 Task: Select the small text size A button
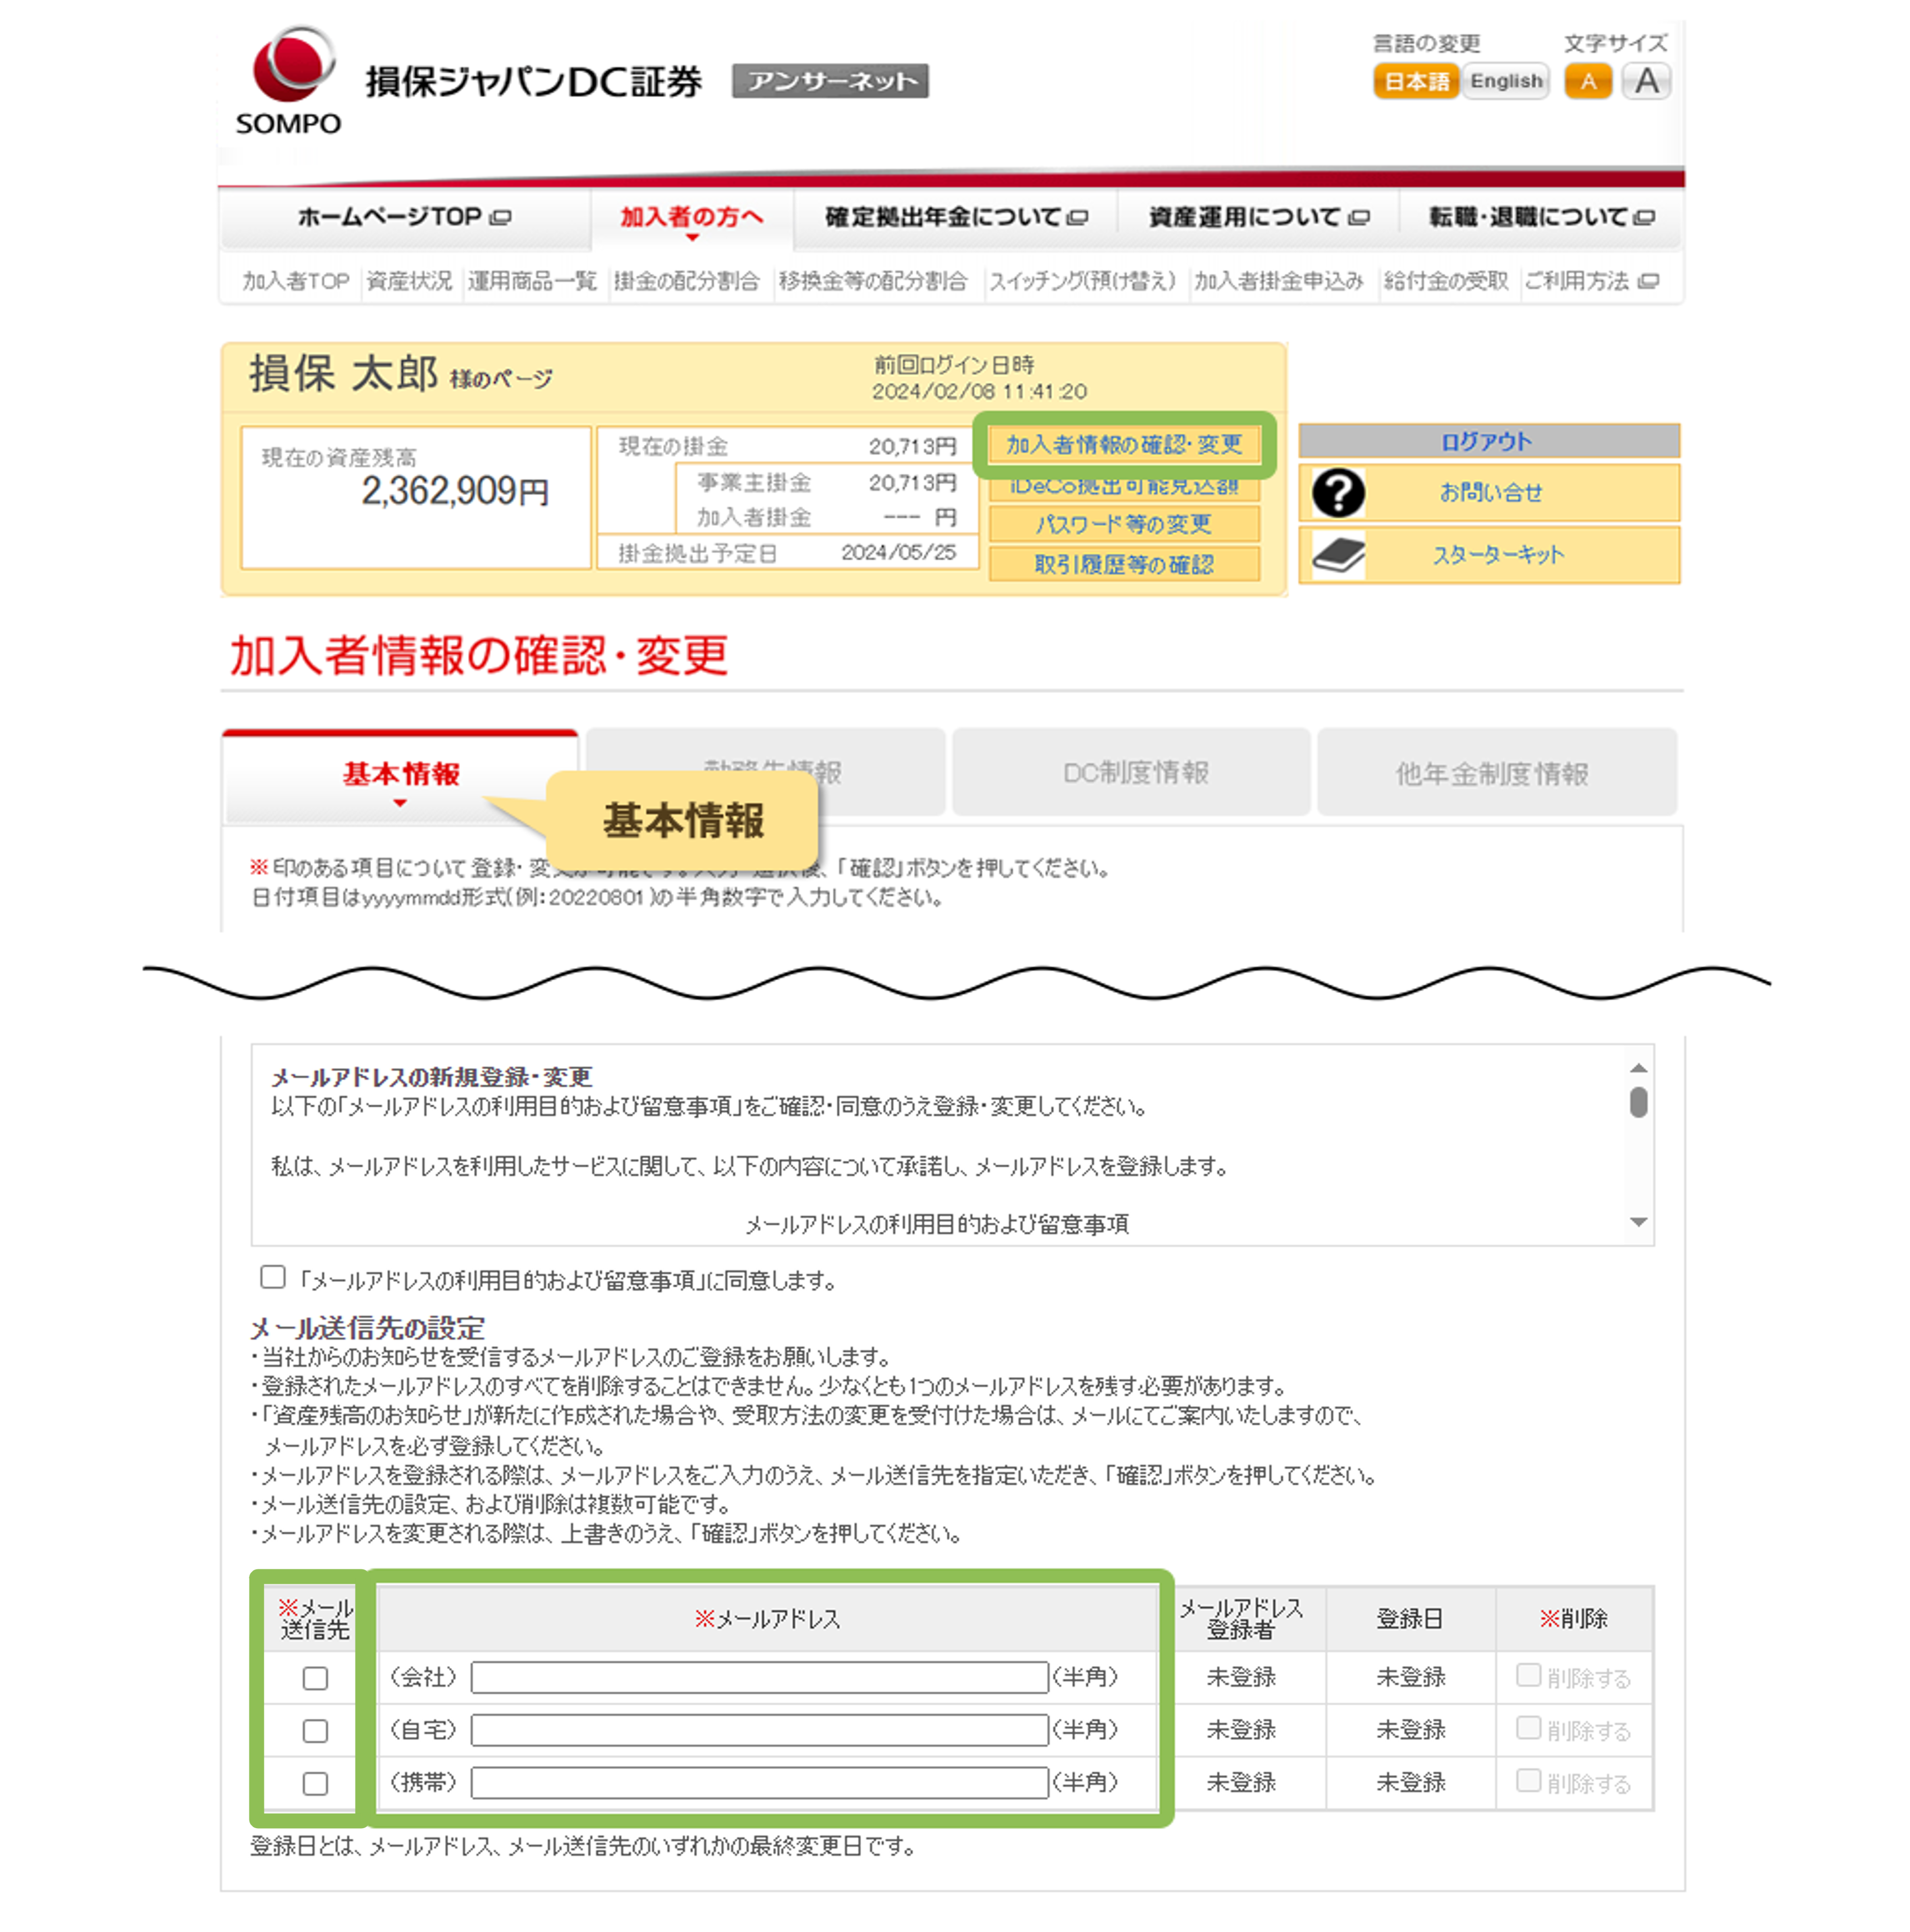tap(1588, 81)
